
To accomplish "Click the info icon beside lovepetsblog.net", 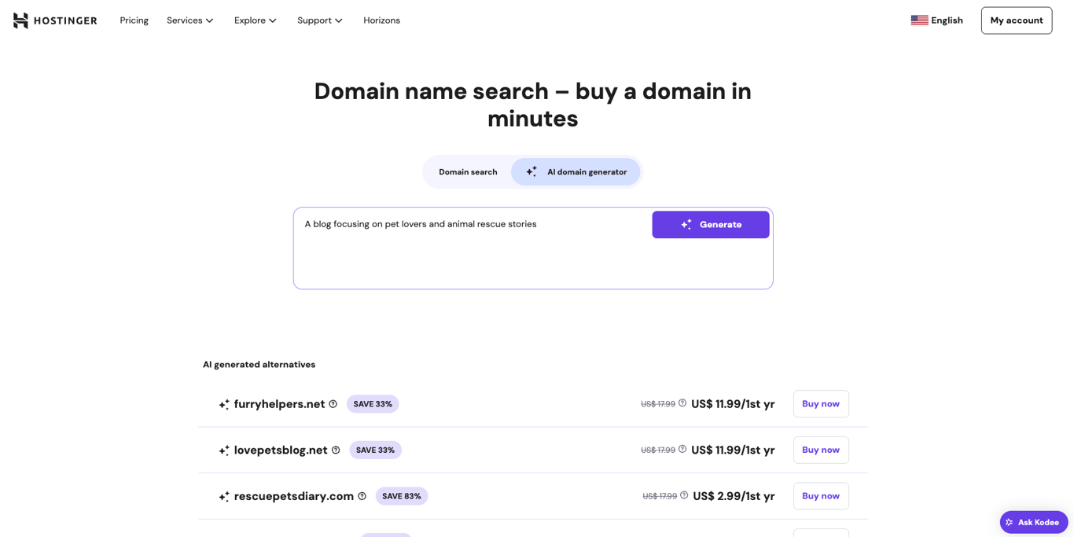I will (x=337, y=450).
